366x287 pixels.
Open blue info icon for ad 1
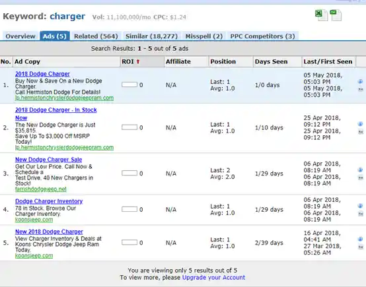coord(361,81)
